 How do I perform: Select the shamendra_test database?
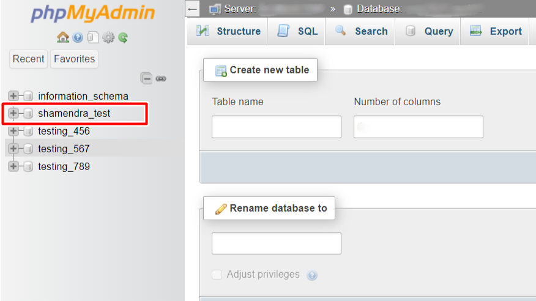click(74, 113)
